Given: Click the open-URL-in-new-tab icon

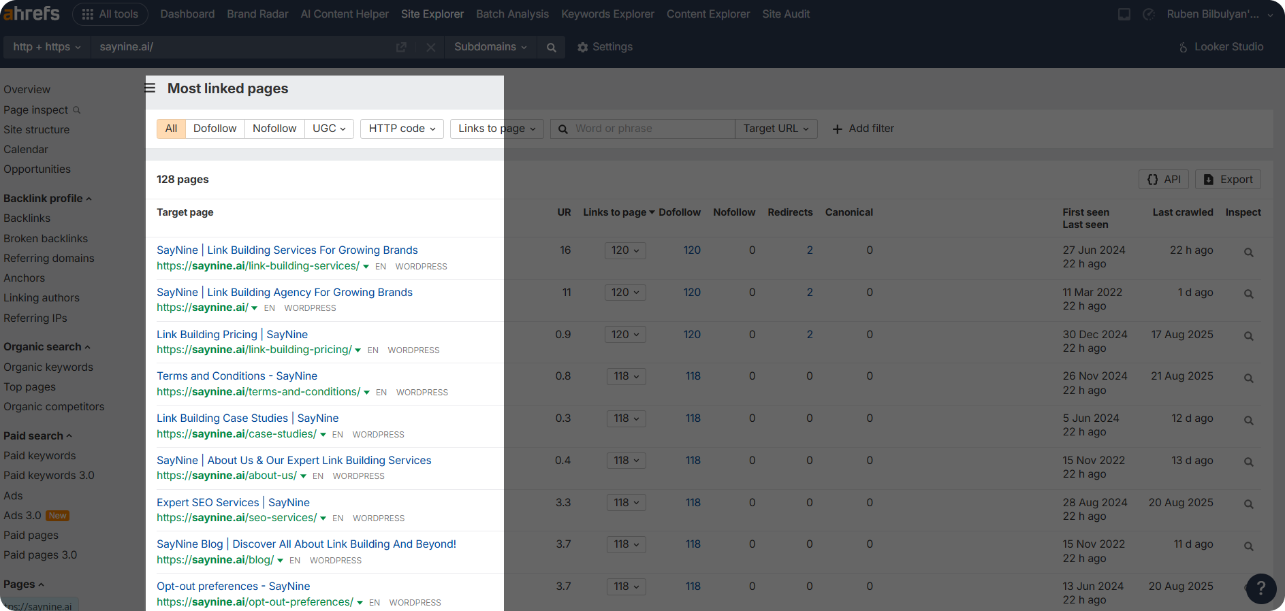Looking at the screenshot, I should 401,47.
